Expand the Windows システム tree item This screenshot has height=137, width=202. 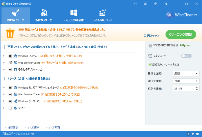[4, 56]
